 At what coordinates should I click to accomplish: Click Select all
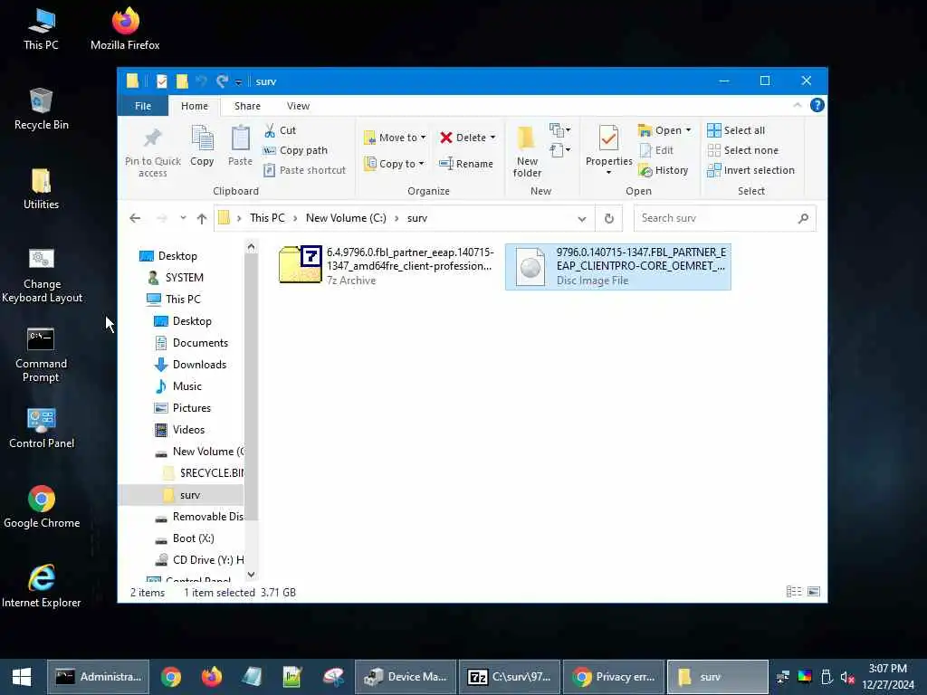click(736, 130)
